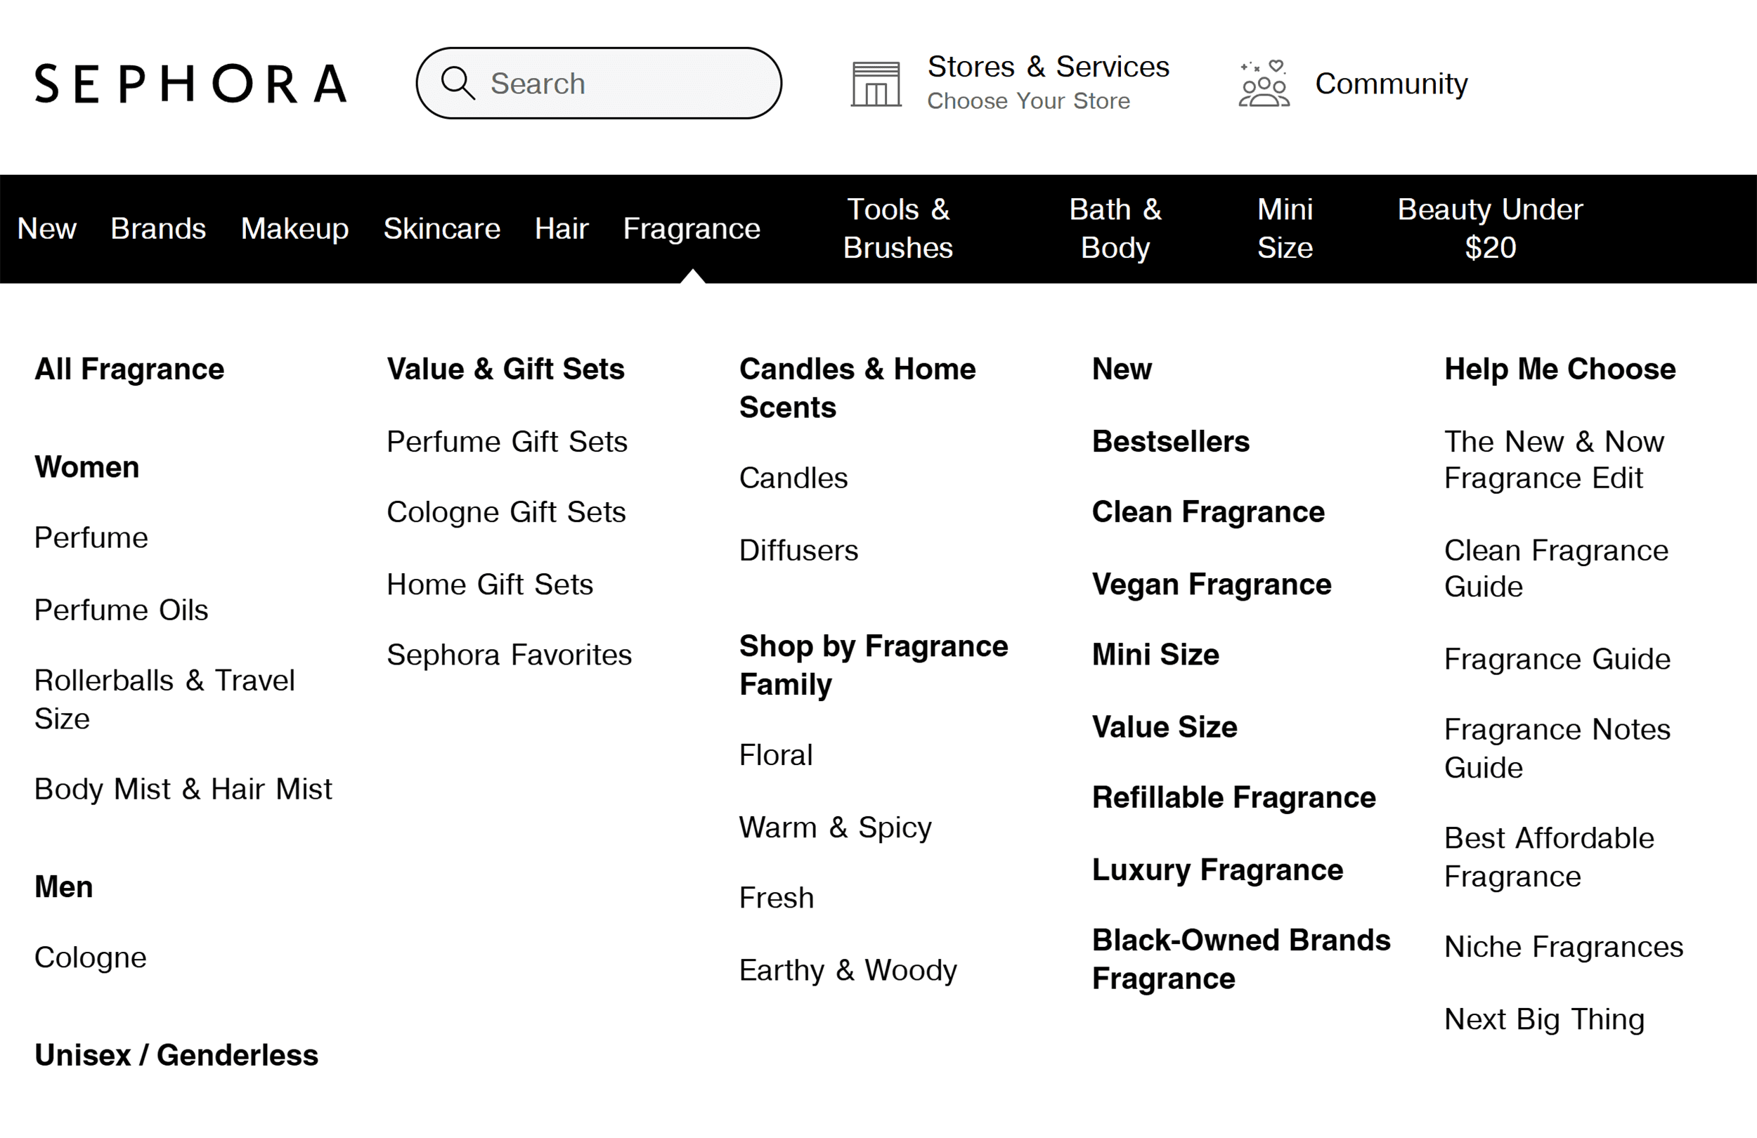Select the Diffusers link

(799, 551)
